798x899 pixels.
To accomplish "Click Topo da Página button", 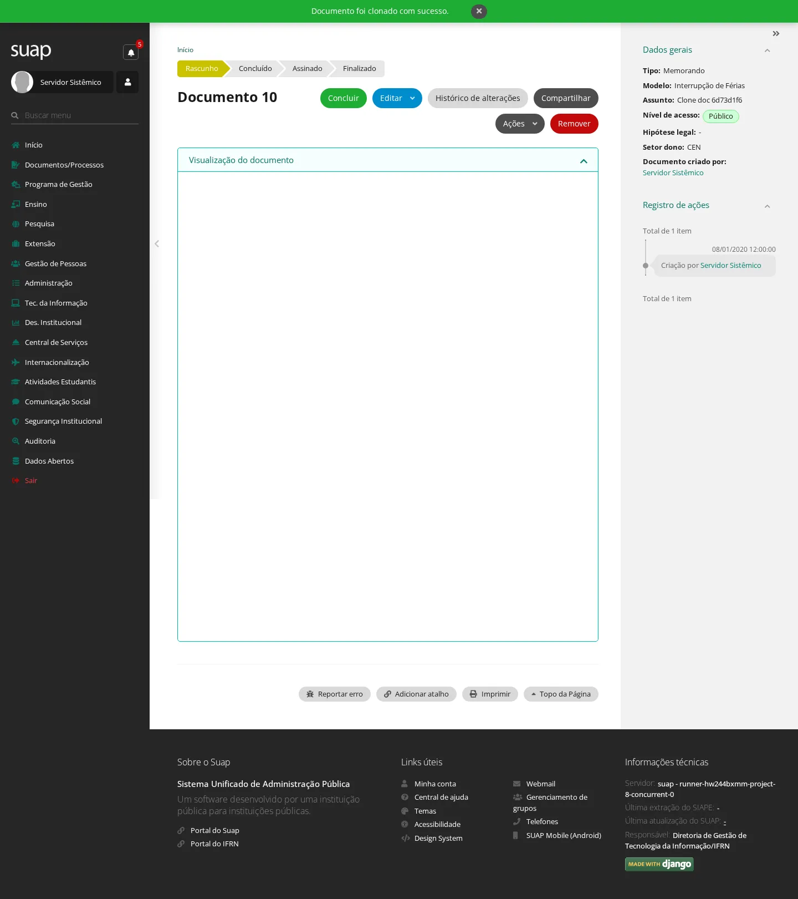I will [x=561, y=694].
